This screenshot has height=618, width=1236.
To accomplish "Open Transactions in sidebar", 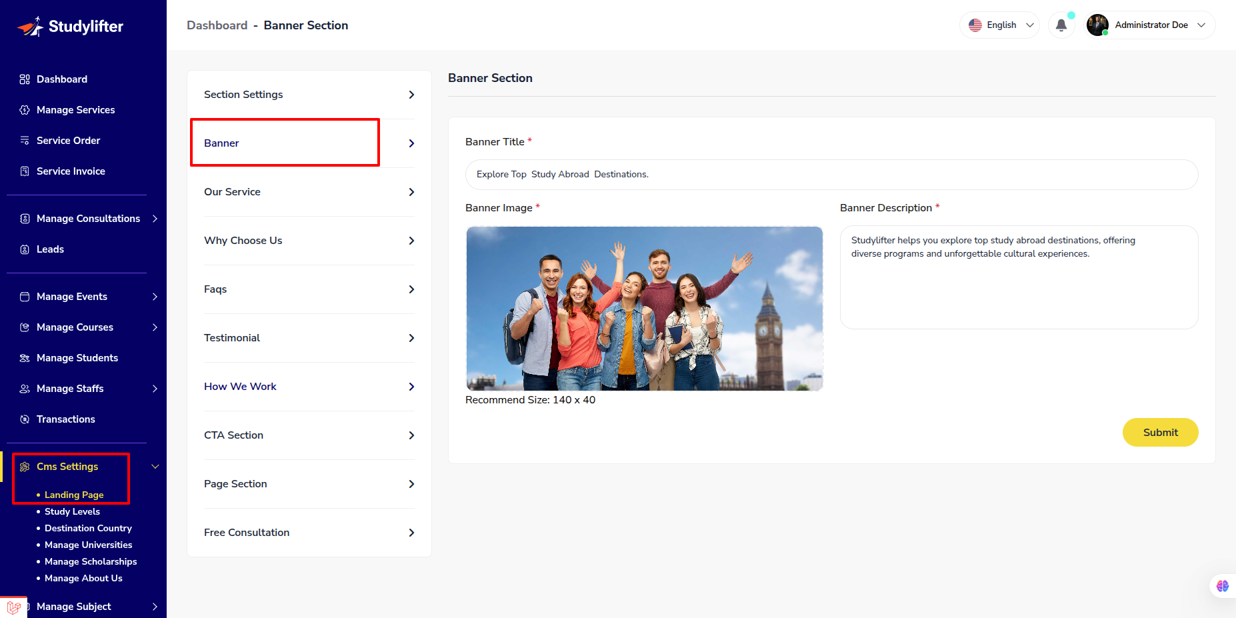I will (66, 419).
